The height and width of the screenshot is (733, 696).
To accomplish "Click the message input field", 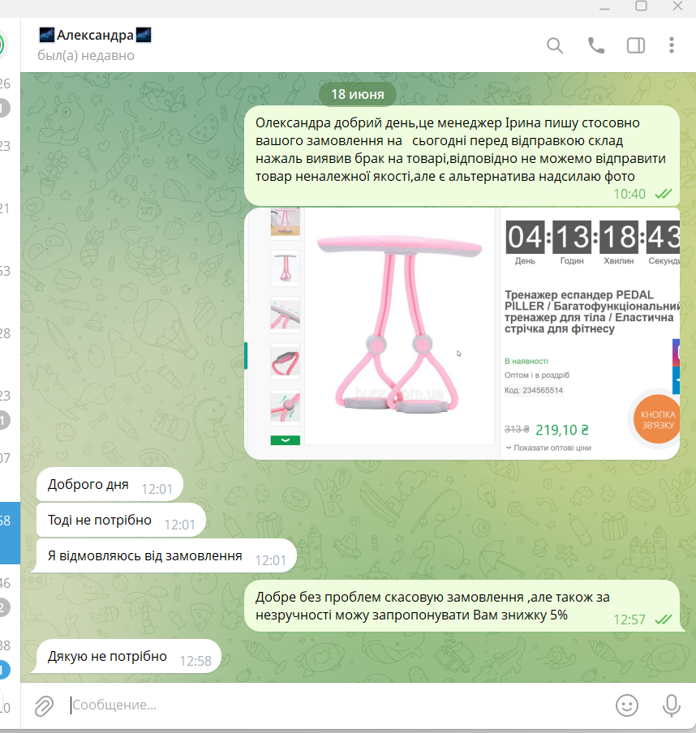I will pos(337,705).
